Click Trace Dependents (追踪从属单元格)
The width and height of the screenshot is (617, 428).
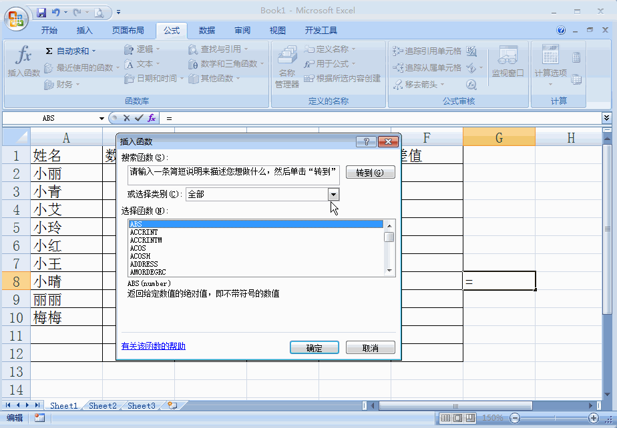tap(427, 67)
